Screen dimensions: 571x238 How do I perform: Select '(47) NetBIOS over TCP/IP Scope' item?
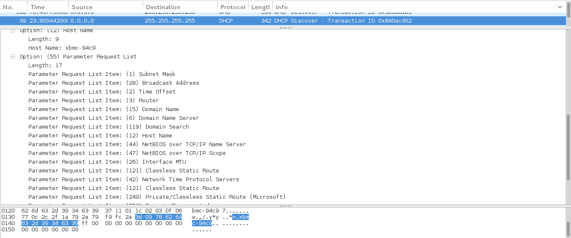click(x=127, y=153)
